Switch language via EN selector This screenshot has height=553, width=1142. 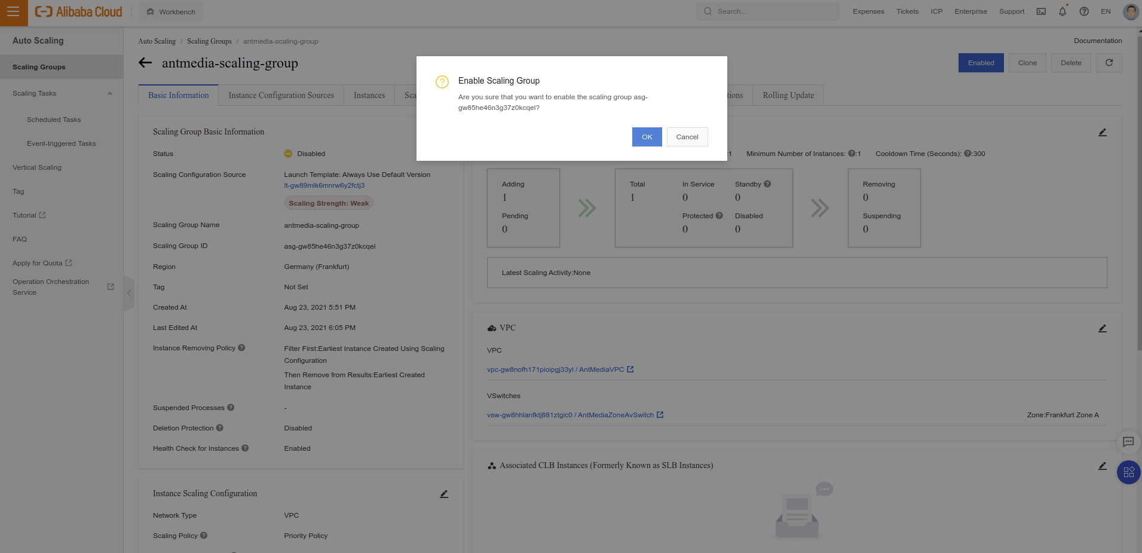tap(1106, 11)
